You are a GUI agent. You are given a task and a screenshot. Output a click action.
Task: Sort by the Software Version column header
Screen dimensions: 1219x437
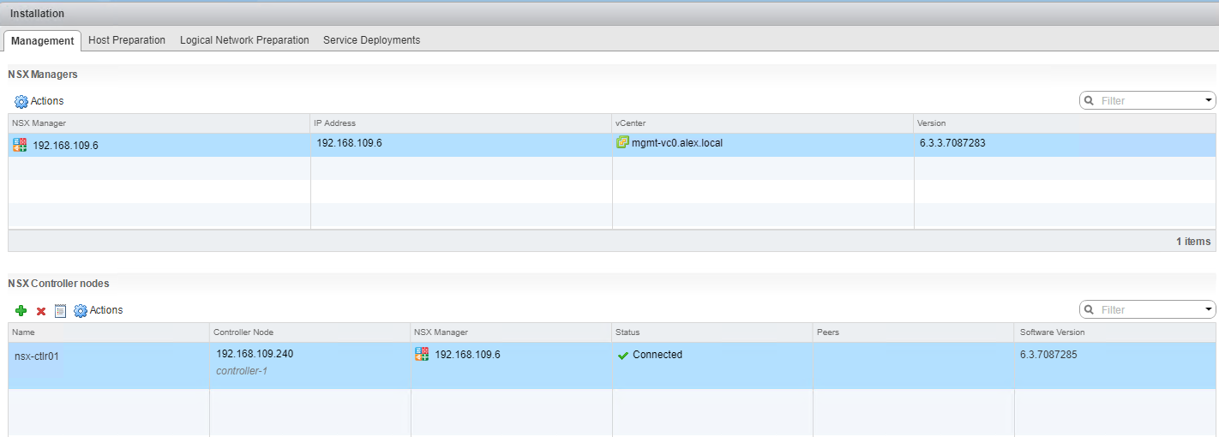coord(1052,332)
